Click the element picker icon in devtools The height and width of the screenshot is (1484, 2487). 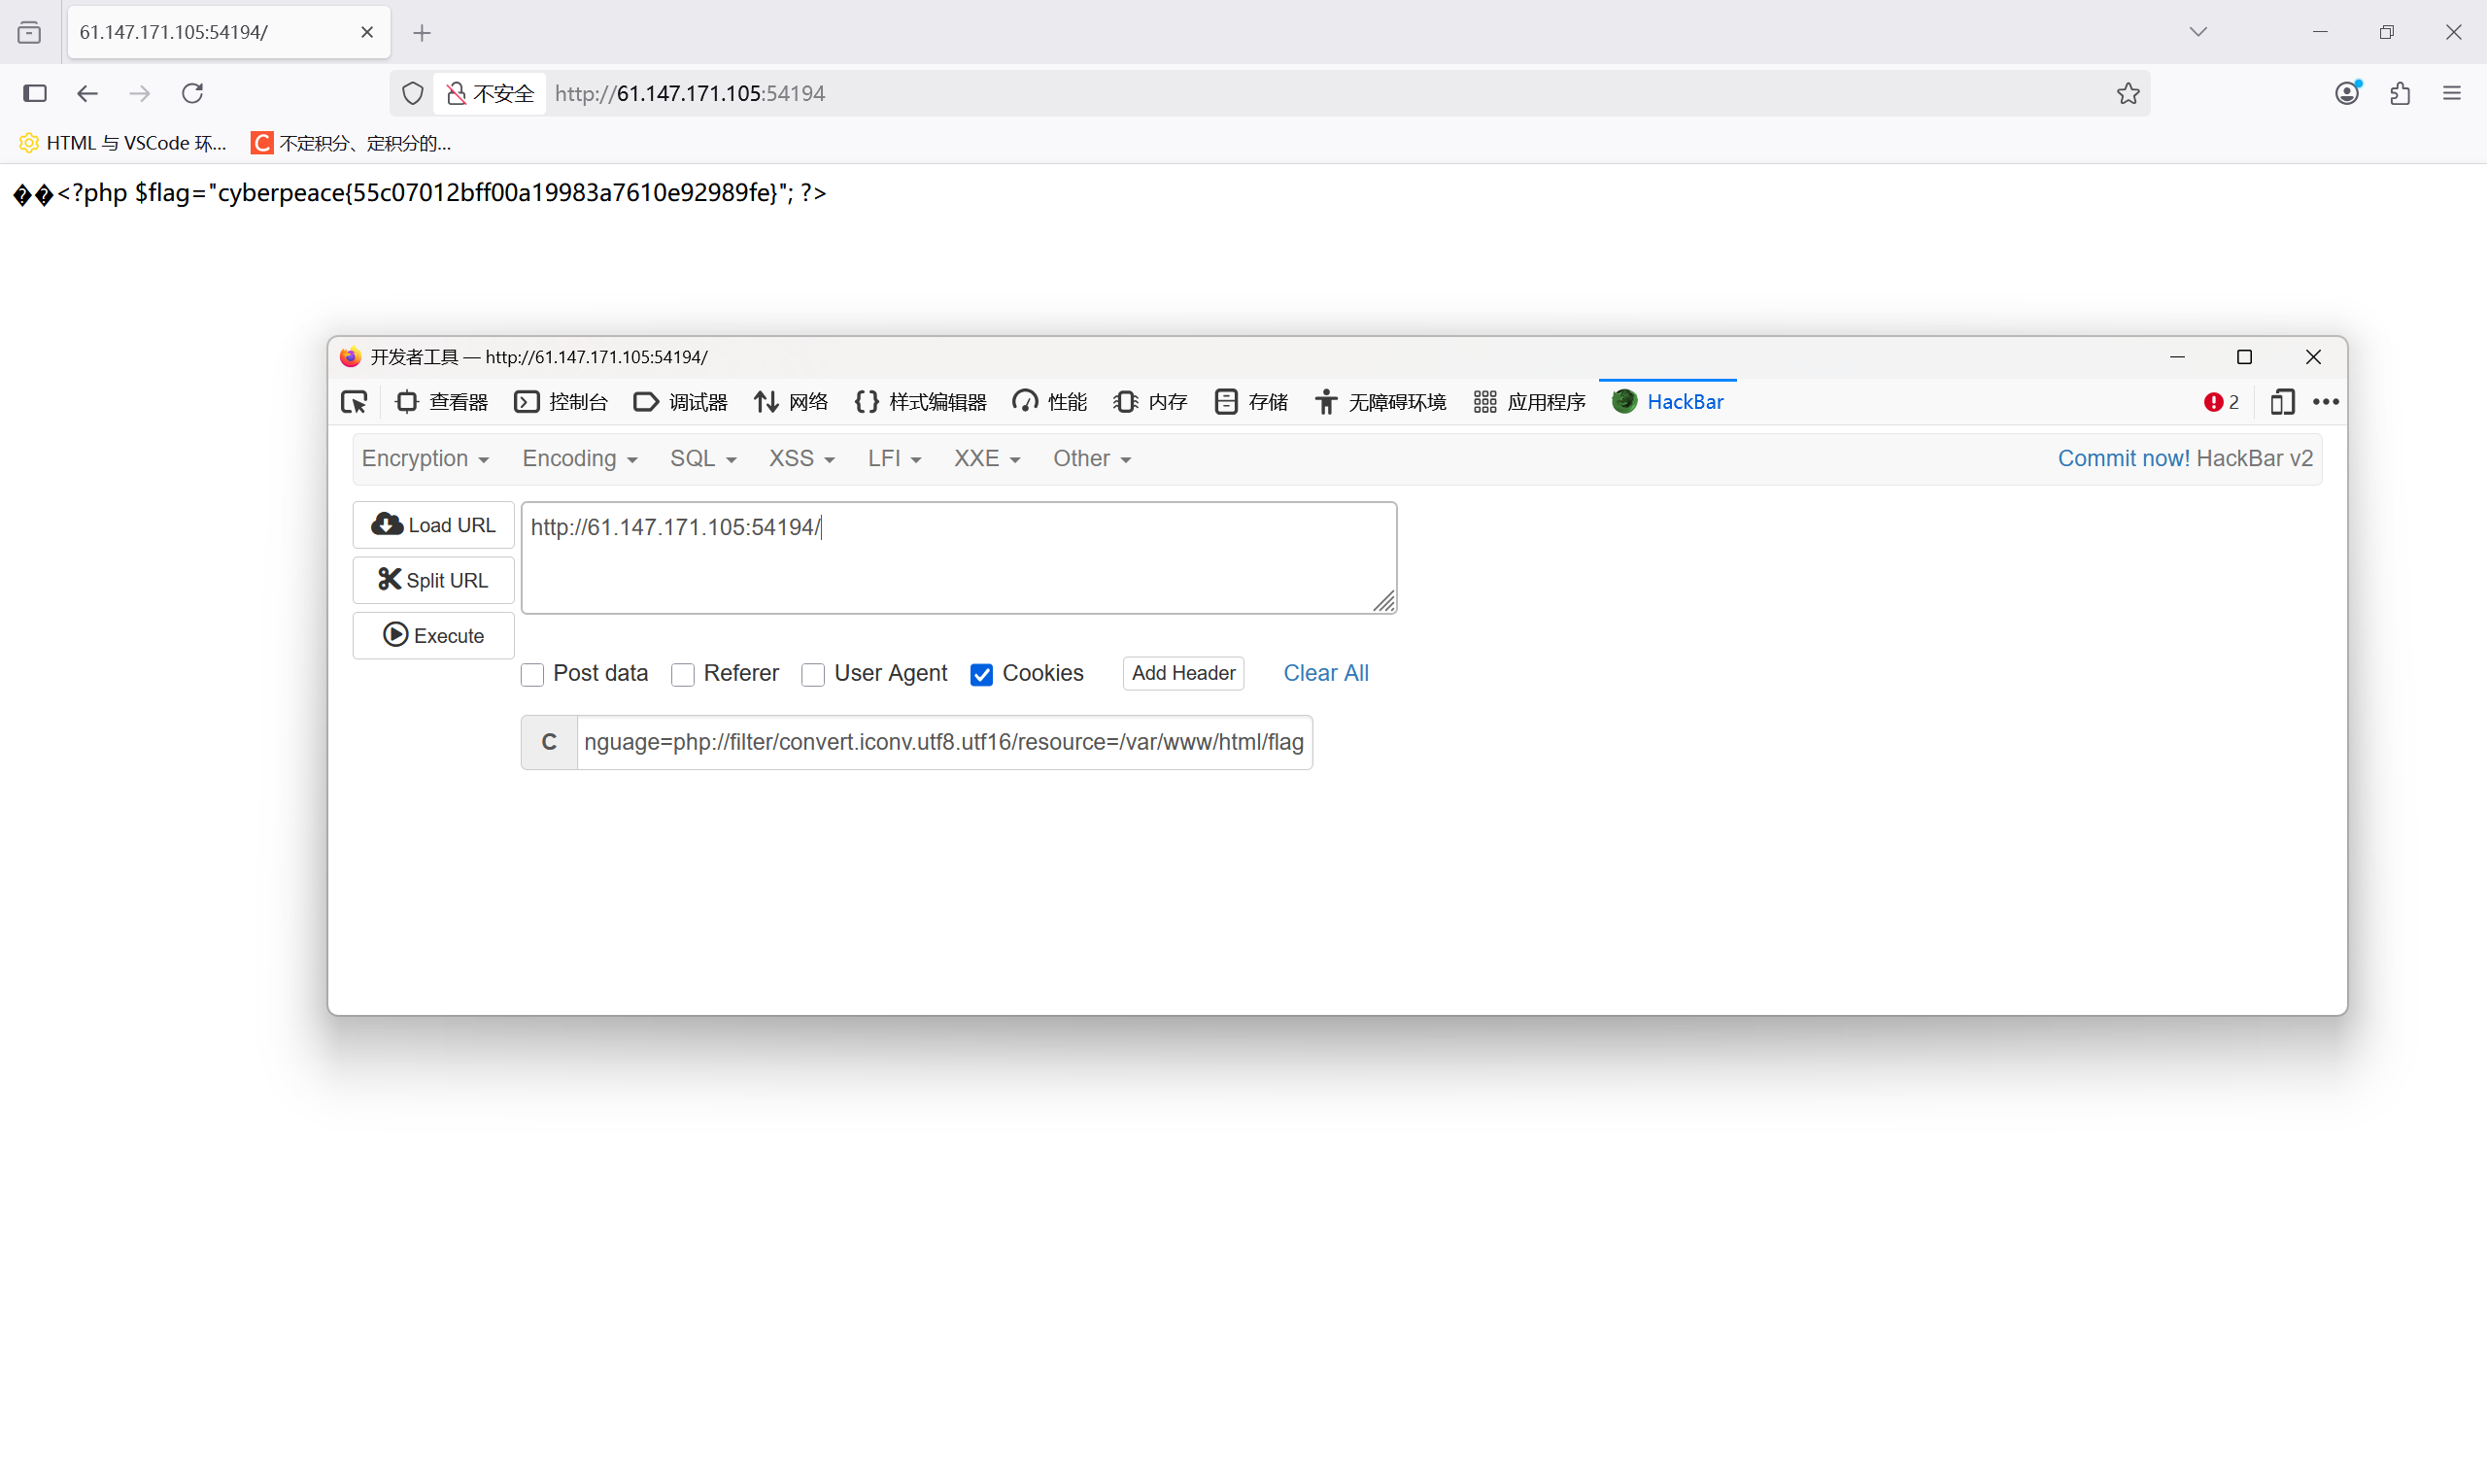(354, 402)
